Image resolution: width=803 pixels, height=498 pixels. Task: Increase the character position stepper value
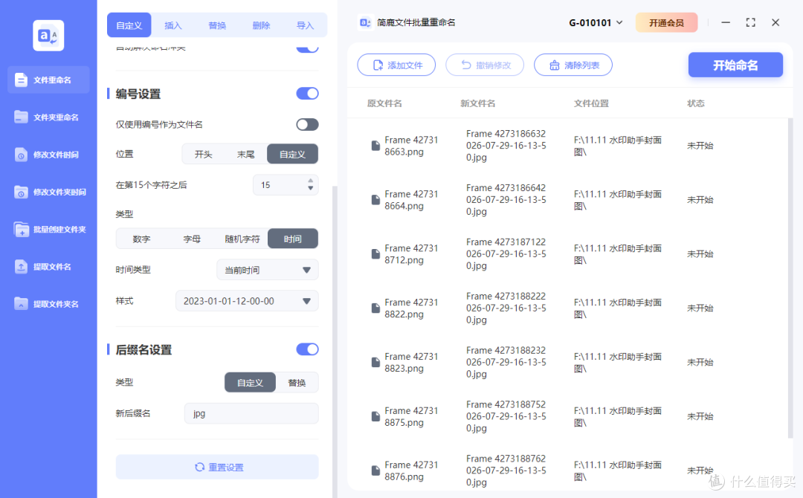[x=310, y=181]
